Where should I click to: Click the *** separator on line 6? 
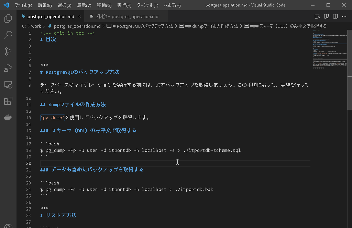coord(44,65)
